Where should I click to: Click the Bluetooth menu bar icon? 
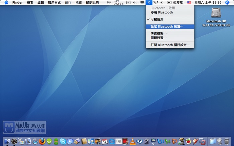[149, 3]
